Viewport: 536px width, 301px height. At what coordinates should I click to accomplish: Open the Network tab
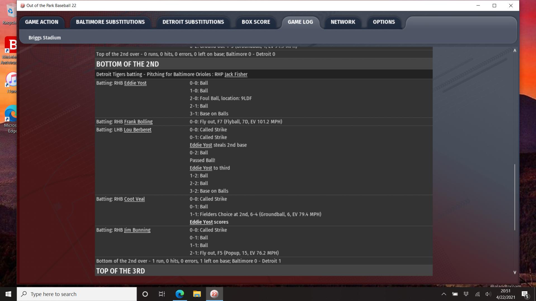(343, 22)
